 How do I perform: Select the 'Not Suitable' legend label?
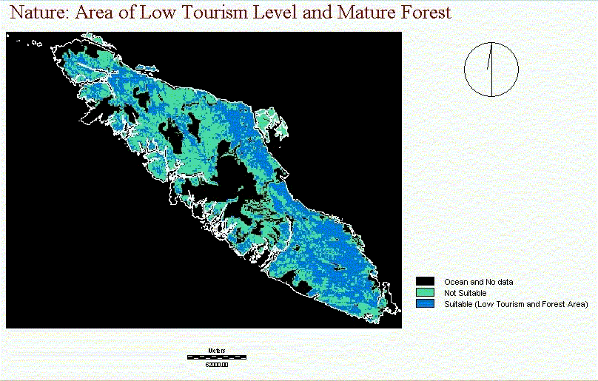pyautogui.click(x=466, y=293)
